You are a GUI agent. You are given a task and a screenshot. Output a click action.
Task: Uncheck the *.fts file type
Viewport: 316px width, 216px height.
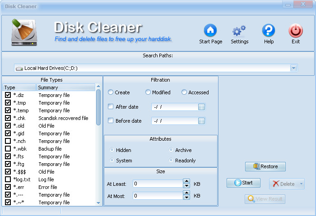(8, 156)
